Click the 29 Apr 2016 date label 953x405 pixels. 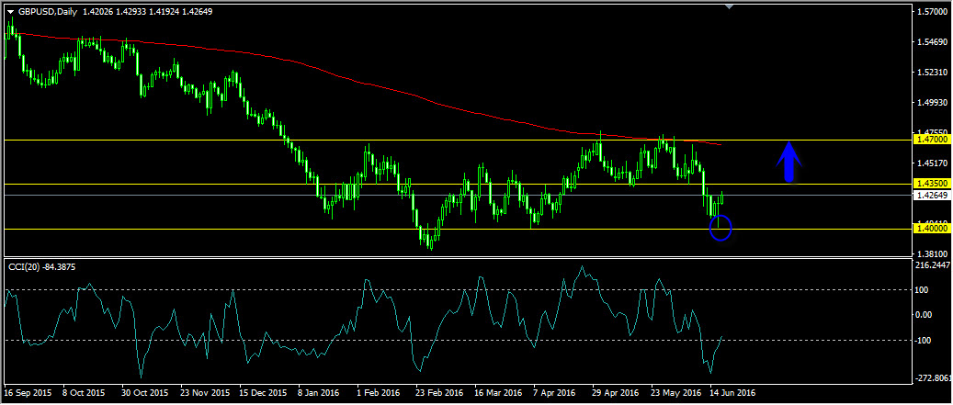point(615,393)
